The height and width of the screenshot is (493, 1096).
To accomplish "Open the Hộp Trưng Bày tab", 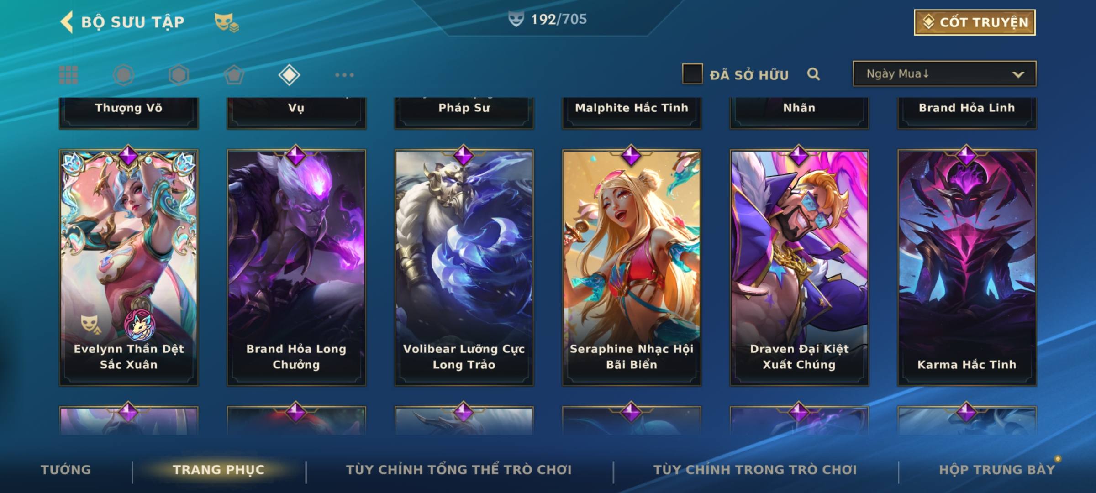I will pyautogui.click(x=997, y=470).
